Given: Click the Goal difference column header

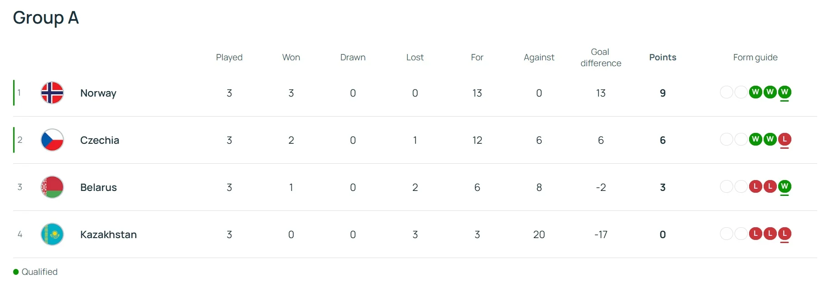Looking at the screenshot, I should [x=600, y=58].
